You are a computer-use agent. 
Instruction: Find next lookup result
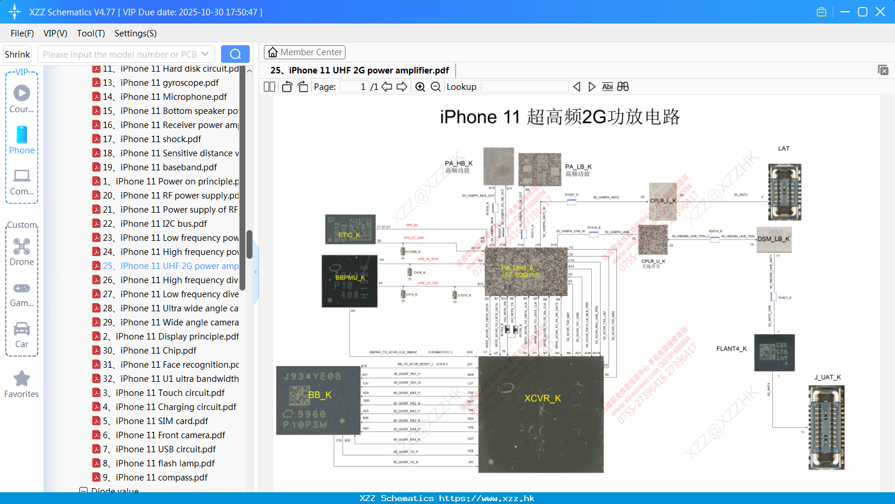592,86
